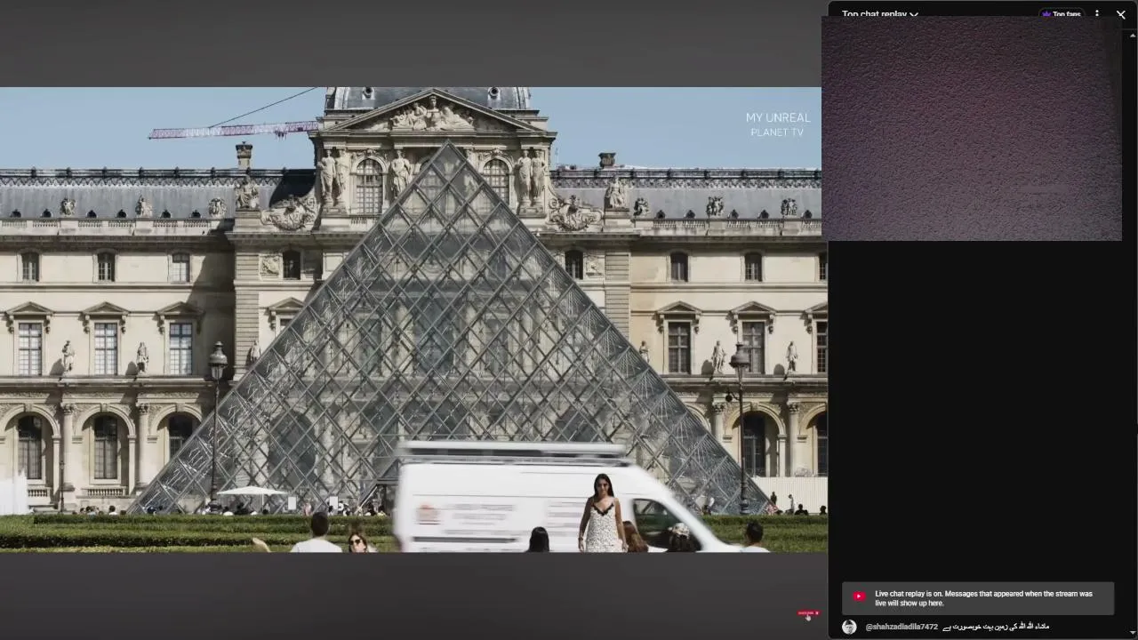Click the Louvre pyramid video frame
The height and width of the screenshot is (640, 1138).
click(413, 320)
